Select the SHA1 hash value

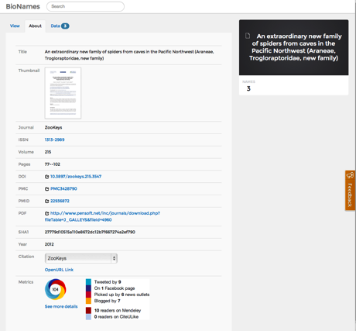coord(90,232)
